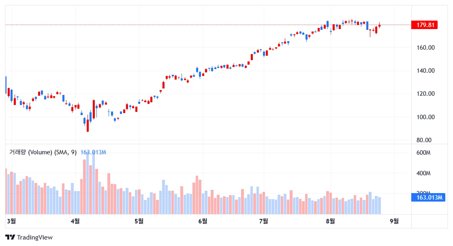Image resolution: width=453 pixels, height=246 pixels.
Task: Click the 9월 time axis label
Action: 394,221
